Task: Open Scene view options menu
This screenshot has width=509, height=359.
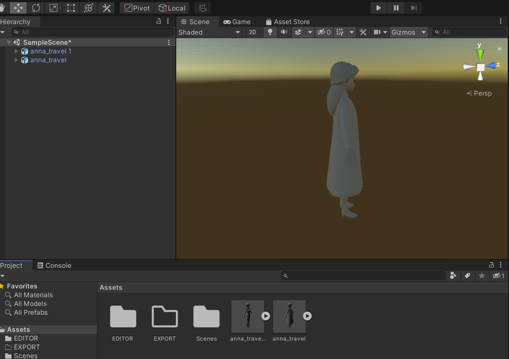Action: [501, 21]
